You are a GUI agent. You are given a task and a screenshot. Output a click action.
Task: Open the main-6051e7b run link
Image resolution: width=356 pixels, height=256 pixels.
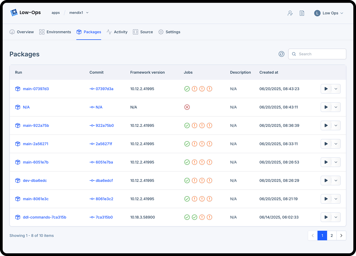click(x=36, y=162)
